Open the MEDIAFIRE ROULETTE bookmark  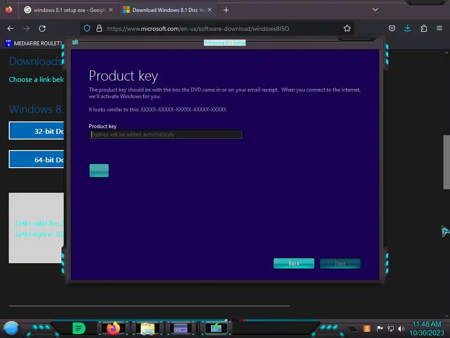[33, 44]
